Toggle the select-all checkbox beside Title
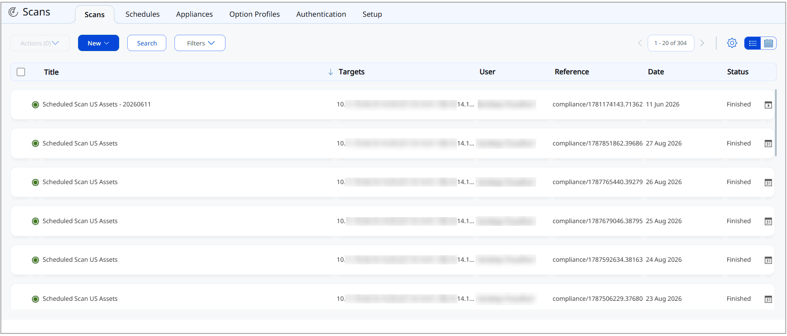 (x=21, y=72)
